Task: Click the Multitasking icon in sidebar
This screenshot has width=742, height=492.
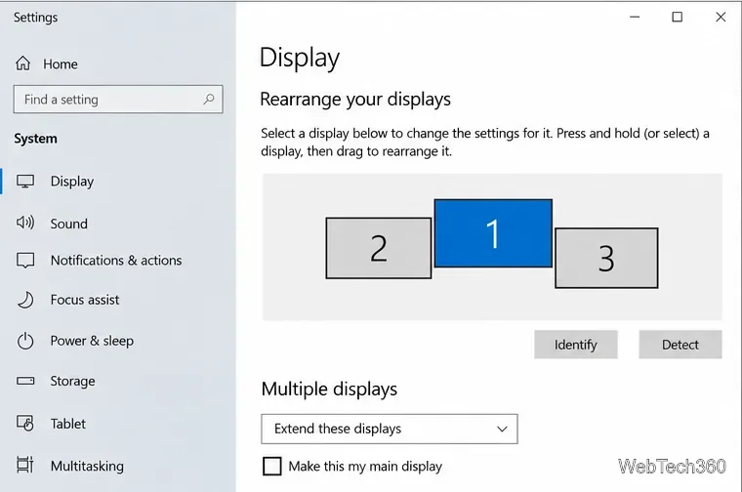Action: coord(25,465)
